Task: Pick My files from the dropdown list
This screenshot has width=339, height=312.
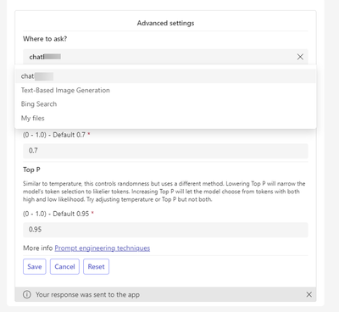Action: pos(165,118)
